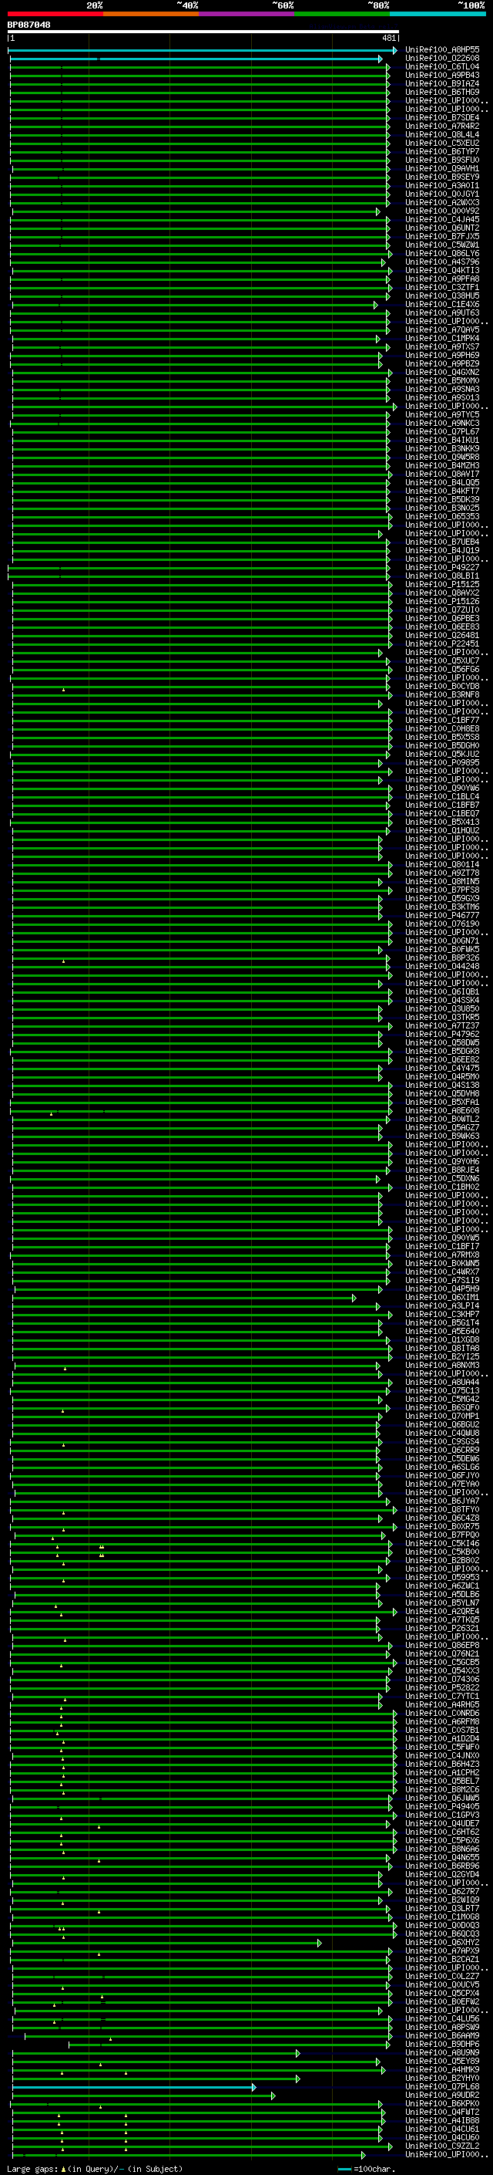This screenshot has height=2175, width=493.
Task: Select the UniRef100_A9UDR2 label
Action: 442,2095
